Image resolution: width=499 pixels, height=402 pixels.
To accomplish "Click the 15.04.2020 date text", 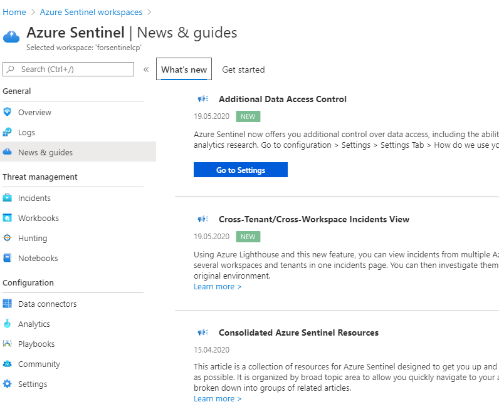I will point(212,349).
